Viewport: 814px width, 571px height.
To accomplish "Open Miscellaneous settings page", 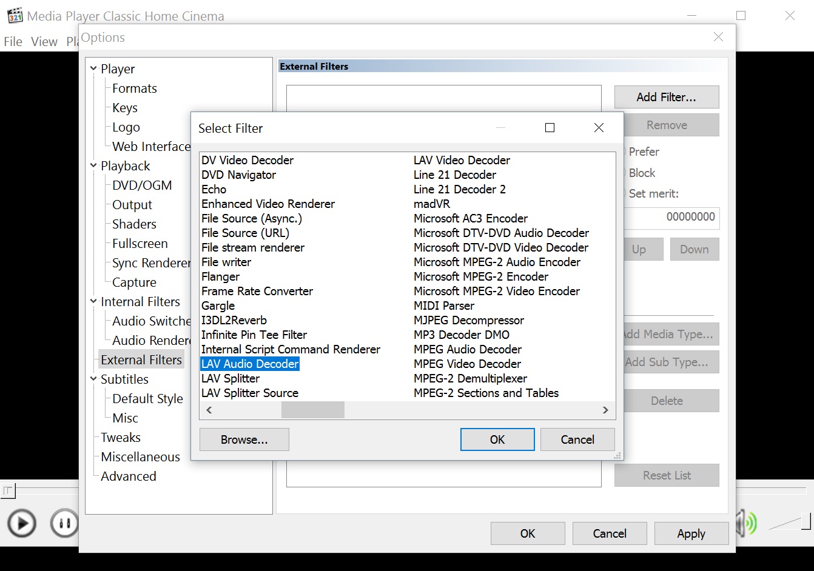I will 140,456.
